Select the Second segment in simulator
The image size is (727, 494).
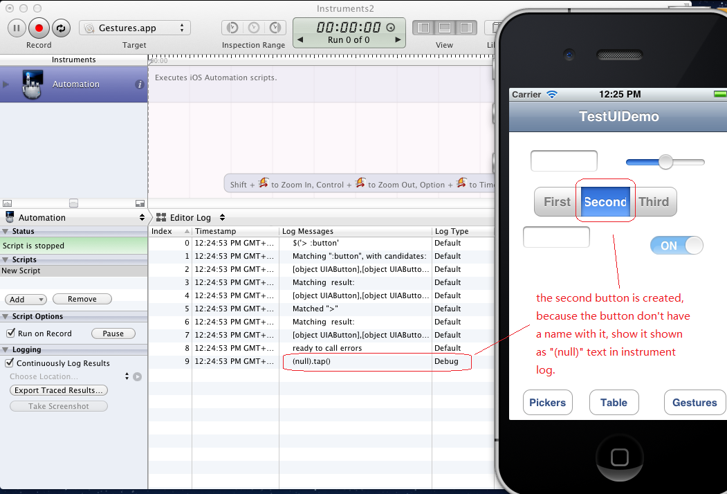click(x=605, y=202)
